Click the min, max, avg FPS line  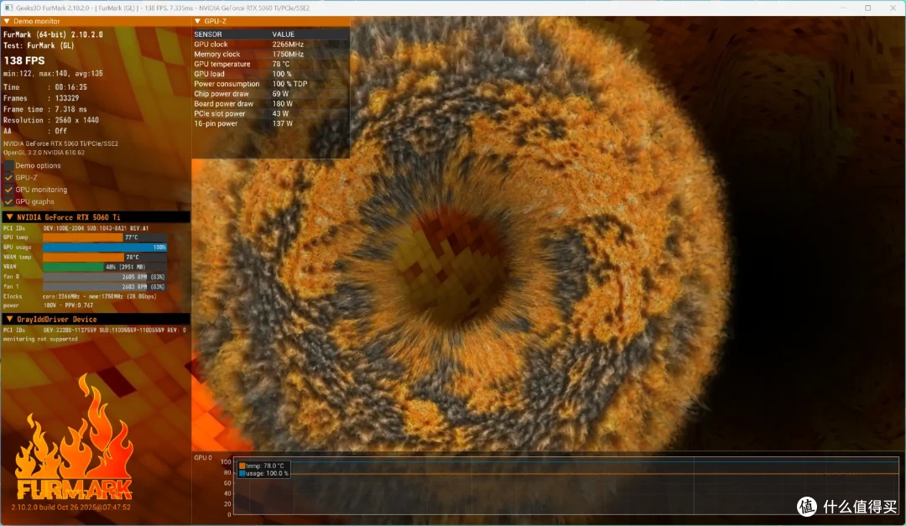tap(53, 74)
